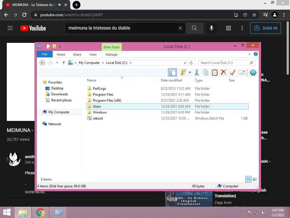Click Local Disk (C:) breadcrumb segment
The width and height of the screenshot is (290, 218).
[117, 63]
